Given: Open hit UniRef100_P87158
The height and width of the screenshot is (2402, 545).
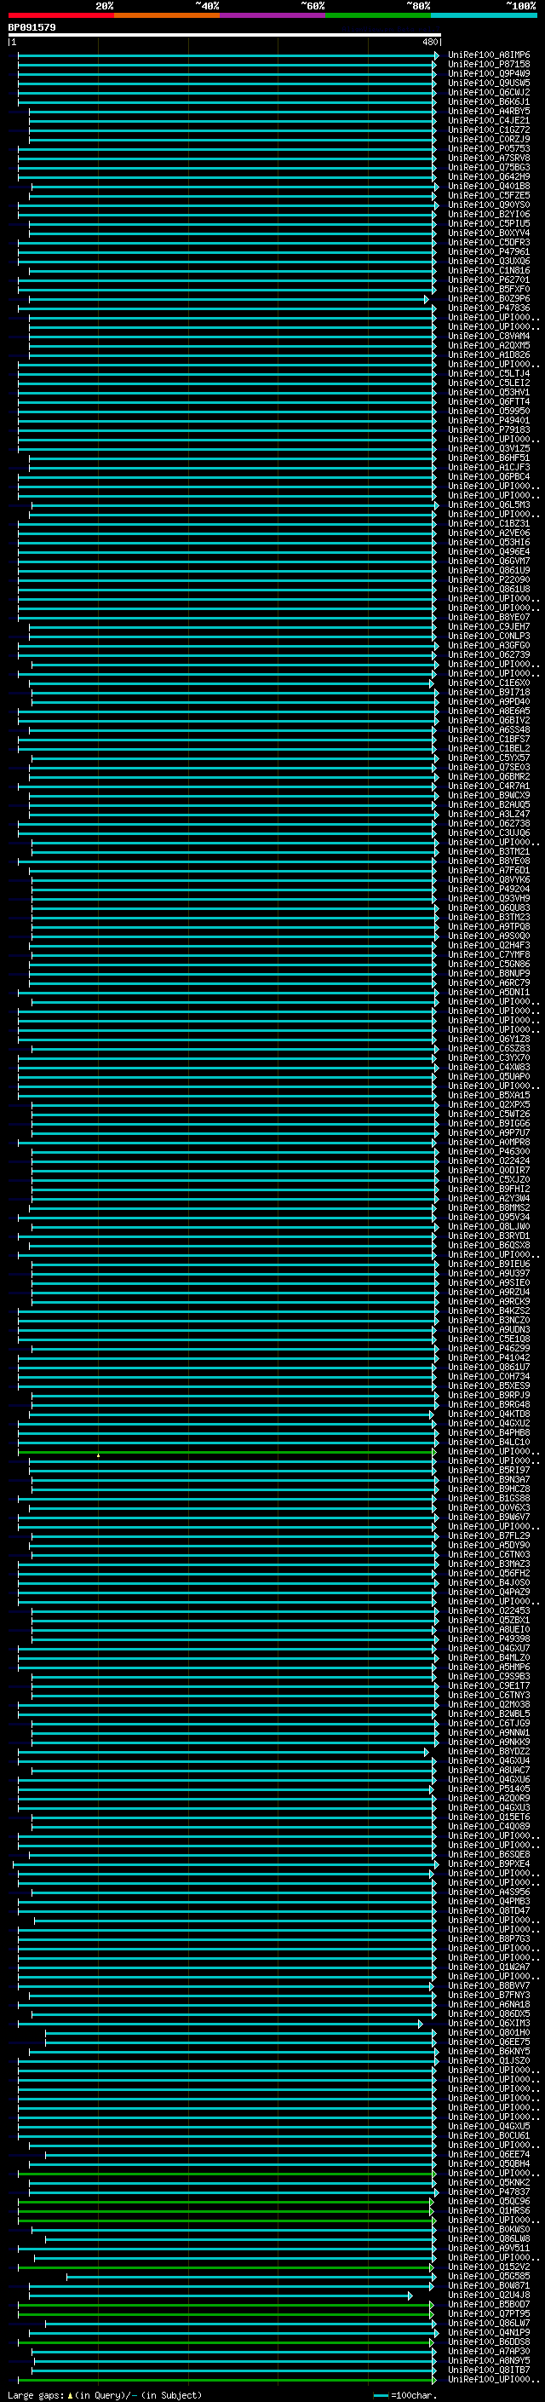Looking at the screenshot, I should click(x=489, y=65).
